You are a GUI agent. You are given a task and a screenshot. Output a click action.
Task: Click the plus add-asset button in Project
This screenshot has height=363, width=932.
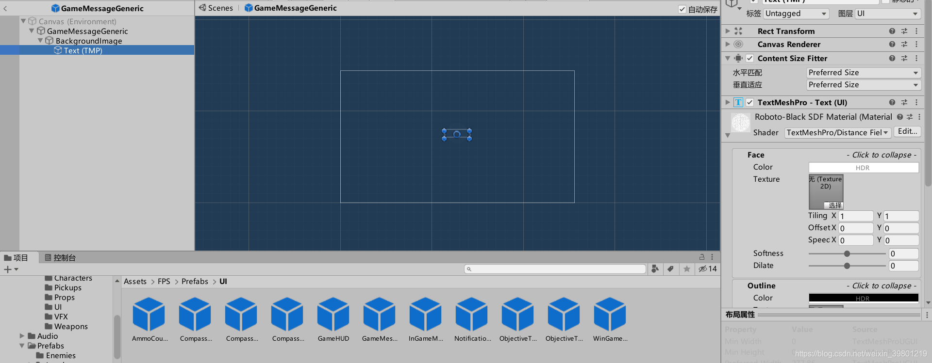coord(7,269)
